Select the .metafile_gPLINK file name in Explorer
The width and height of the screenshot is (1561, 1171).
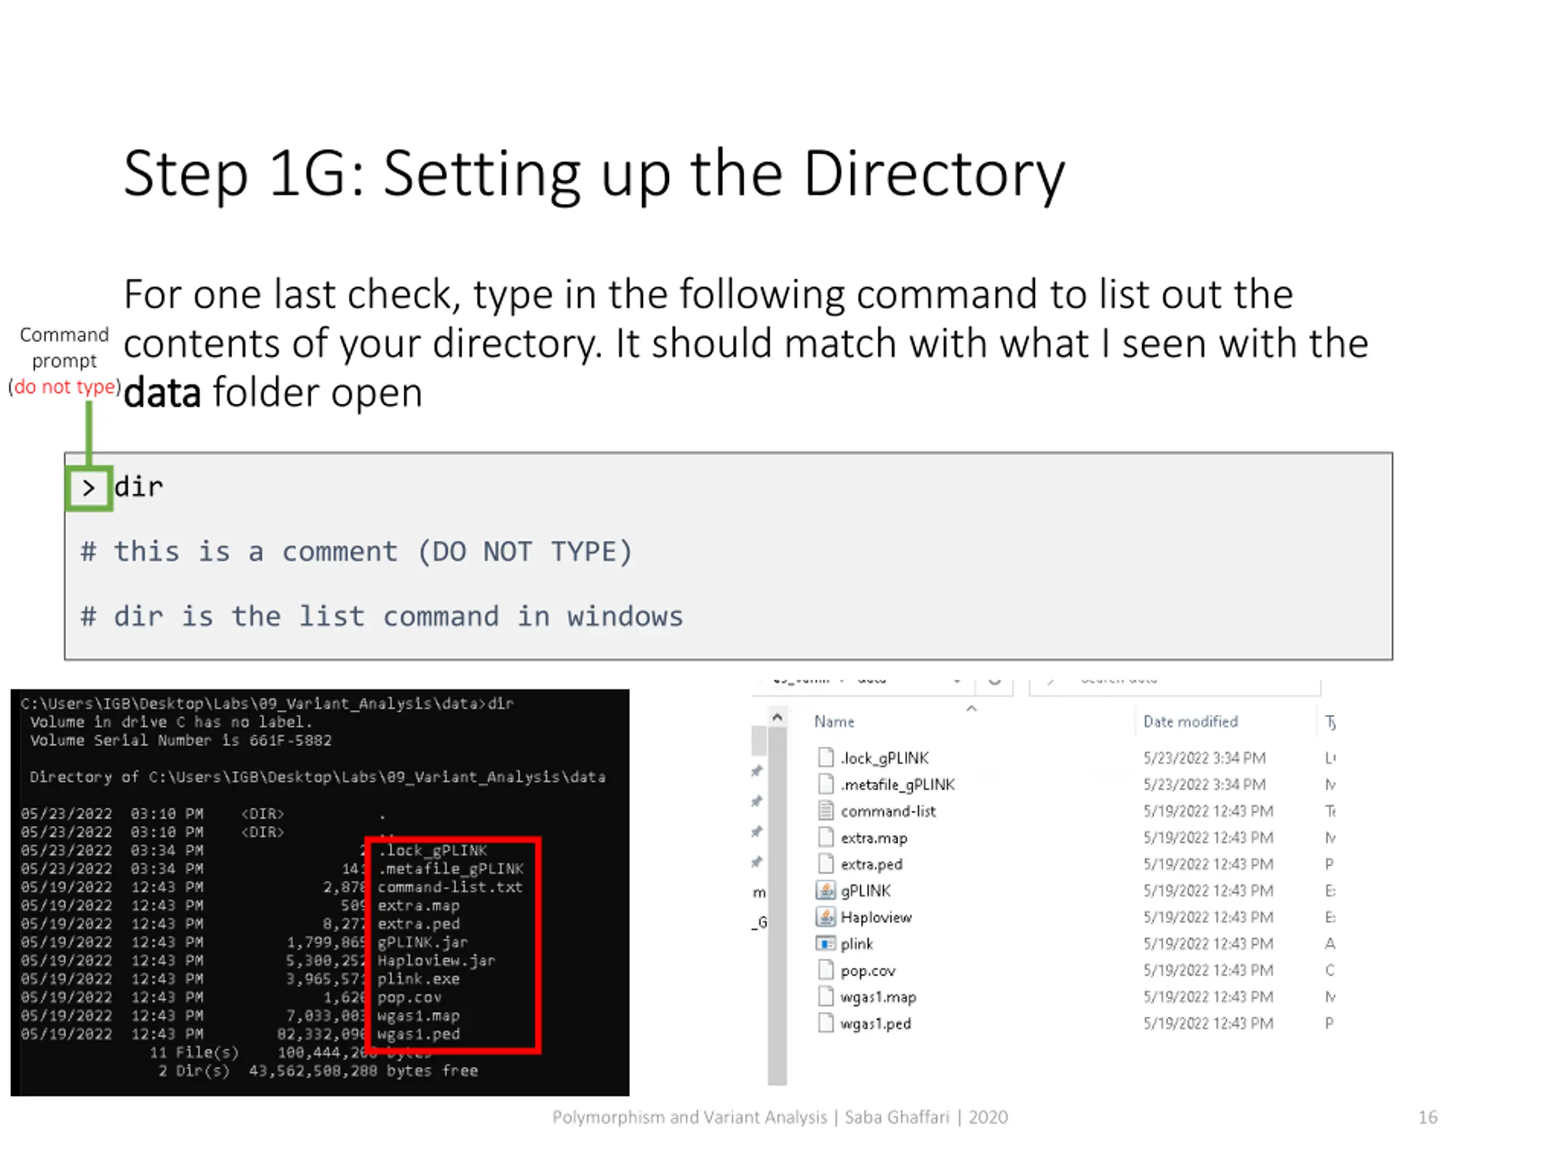click(897, 785)
